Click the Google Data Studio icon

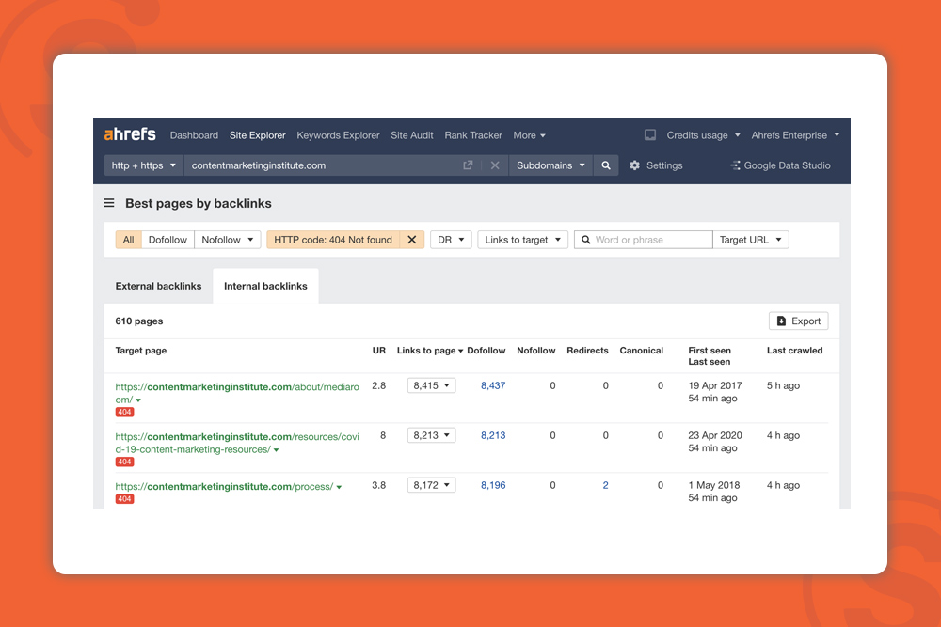pyautogui.click(x=735, y=165)
